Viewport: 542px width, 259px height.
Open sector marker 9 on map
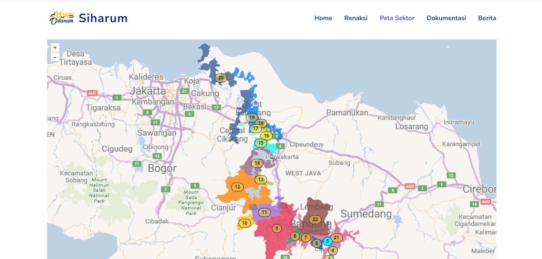pyautogui.click(x=277, y=228)
